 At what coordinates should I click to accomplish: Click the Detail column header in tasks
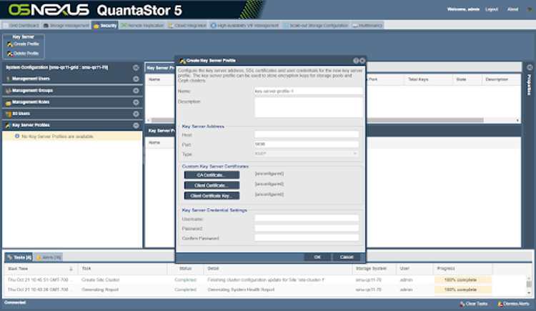point(278,269)
